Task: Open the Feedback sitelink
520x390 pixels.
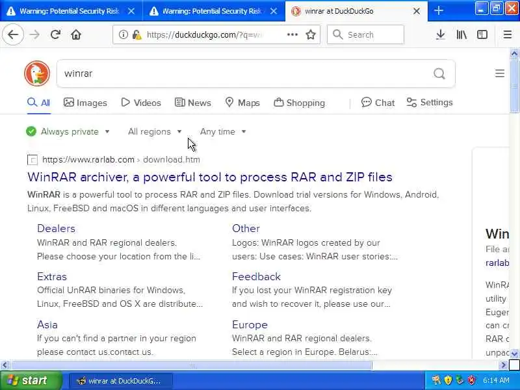Action: 256,277
